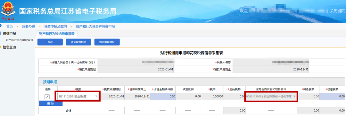This screenshot has width=346, height=116.
Task: Click the blue location pin before 首页
Action: 1,26
